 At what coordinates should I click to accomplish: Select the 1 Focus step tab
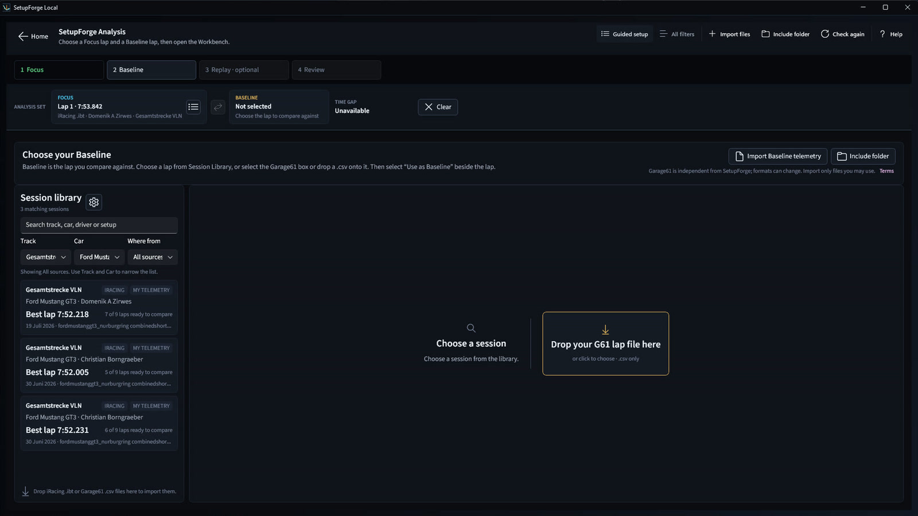pos(59,70)
